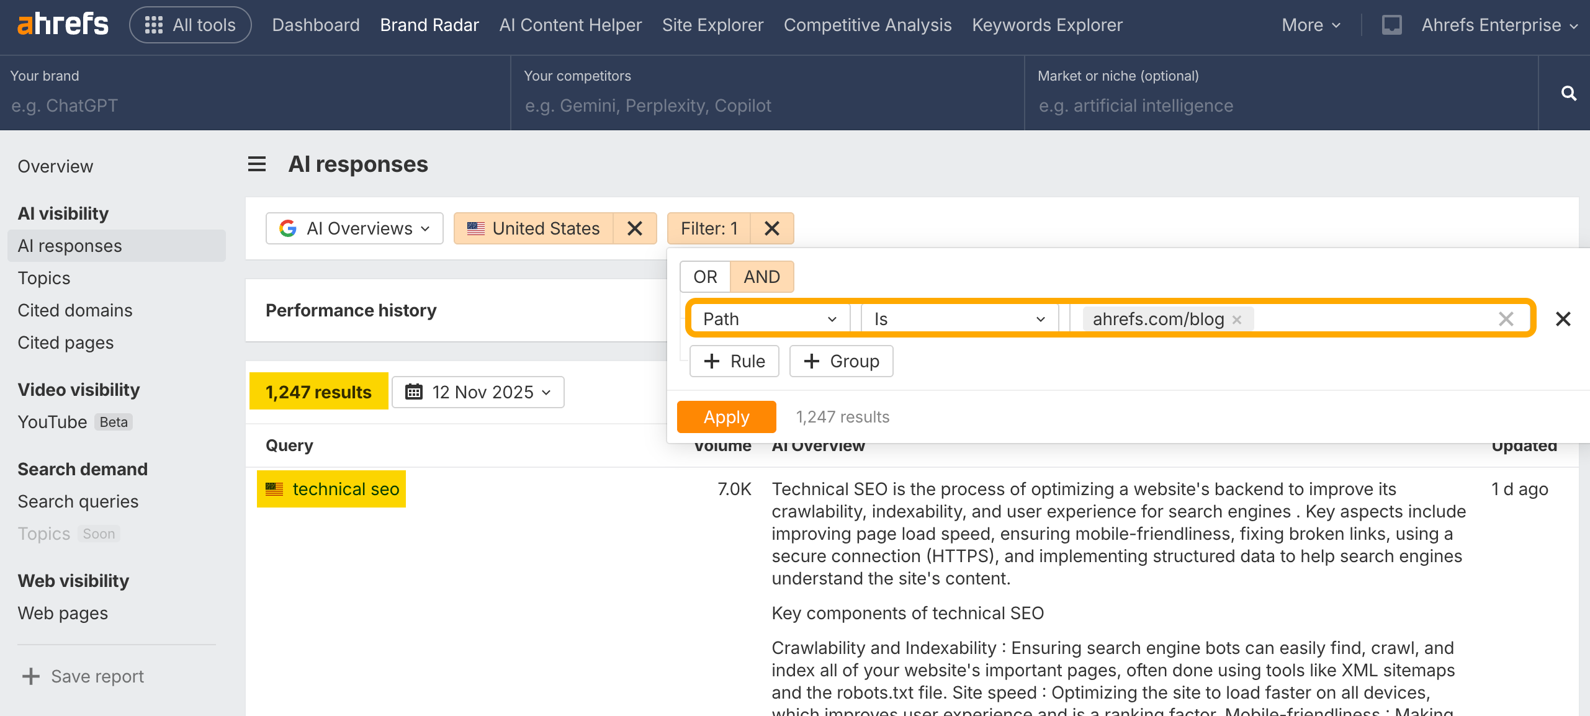Open the All tools grid button
The image size is (1590, 716).
[191, 25]
